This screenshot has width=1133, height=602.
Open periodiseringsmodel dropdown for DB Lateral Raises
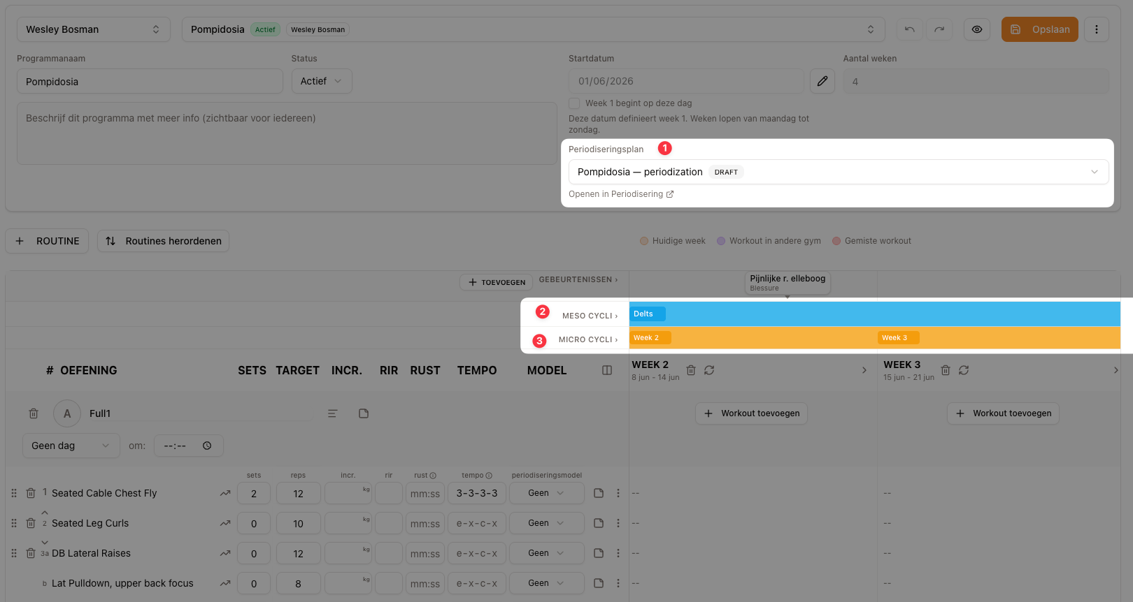click(547, 553)
